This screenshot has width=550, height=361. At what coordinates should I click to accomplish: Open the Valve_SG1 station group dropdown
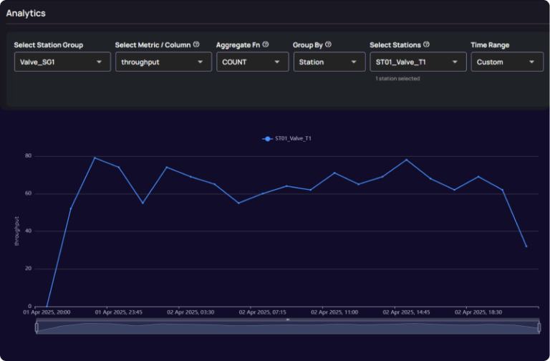62,62
